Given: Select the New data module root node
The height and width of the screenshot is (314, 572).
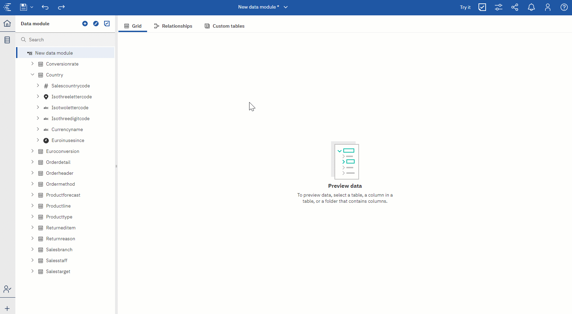Looking at the screenshot, I should [x=66, y=53].
